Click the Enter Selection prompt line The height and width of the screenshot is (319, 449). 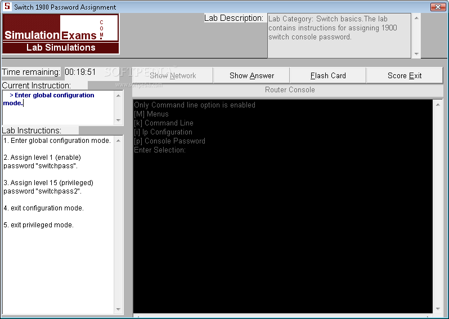160,150
